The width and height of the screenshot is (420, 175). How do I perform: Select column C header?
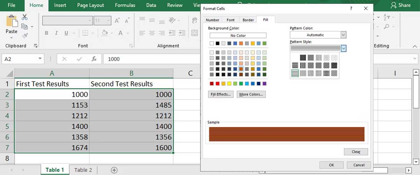(190, 73)
